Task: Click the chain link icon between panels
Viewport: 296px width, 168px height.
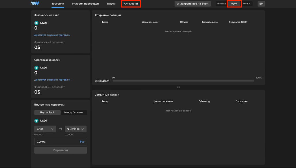Action: coord(178,87)
